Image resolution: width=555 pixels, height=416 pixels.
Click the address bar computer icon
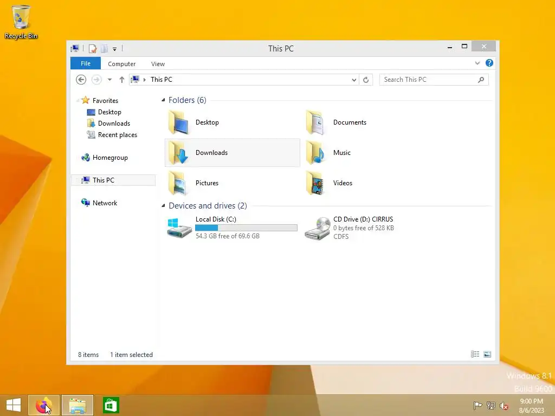tap(135, 79)
